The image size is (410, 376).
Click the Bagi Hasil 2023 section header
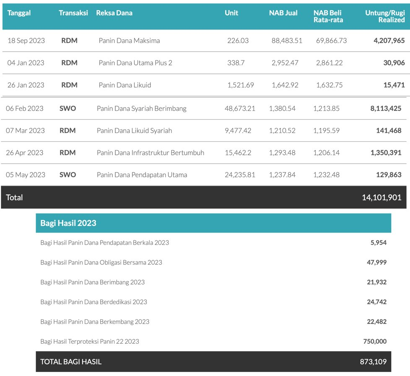tap(68, 223)
